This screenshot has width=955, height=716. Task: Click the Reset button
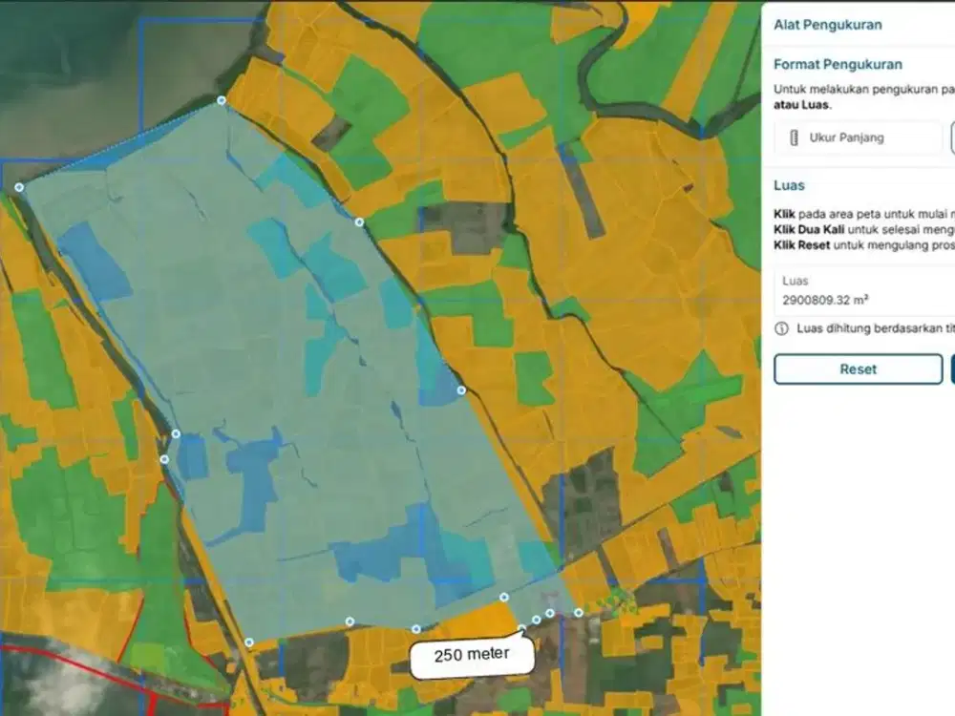[859, 369]
